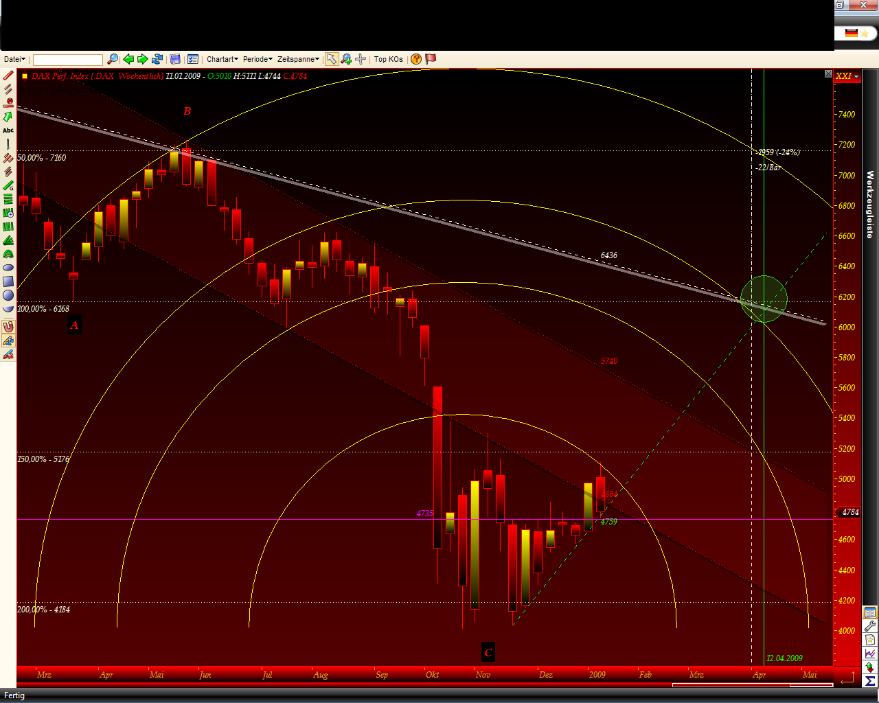The image size is (879, 703).
Task: Click the wave label C marker
Action: point(488,653)
